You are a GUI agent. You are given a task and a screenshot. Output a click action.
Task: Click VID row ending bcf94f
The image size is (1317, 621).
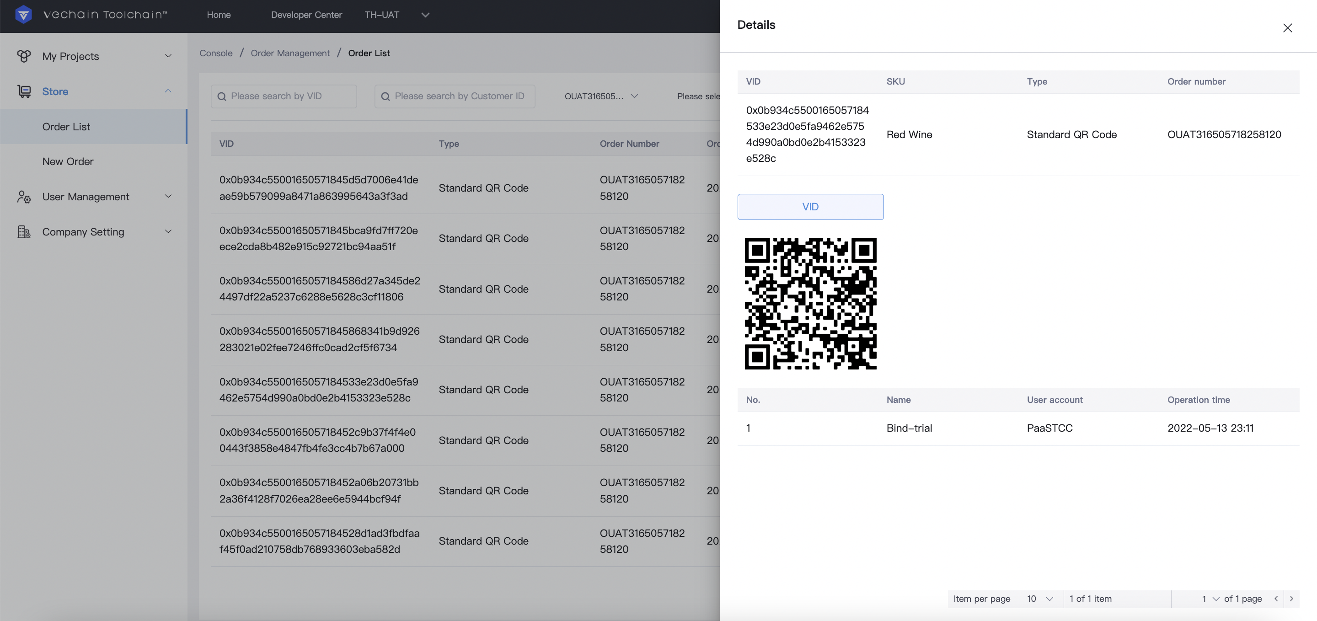pyautogui.click(x=319, y=491)
